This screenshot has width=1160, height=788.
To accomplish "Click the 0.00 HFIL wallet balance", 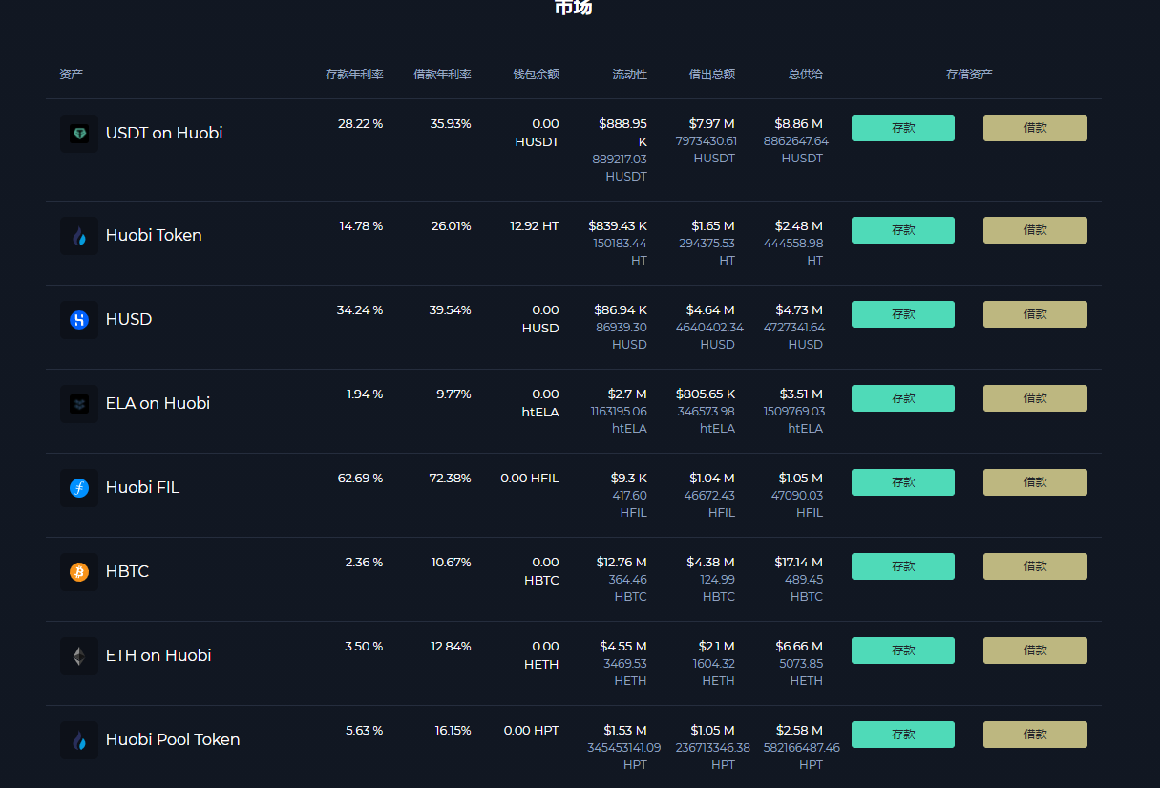I will coord(530,479).
